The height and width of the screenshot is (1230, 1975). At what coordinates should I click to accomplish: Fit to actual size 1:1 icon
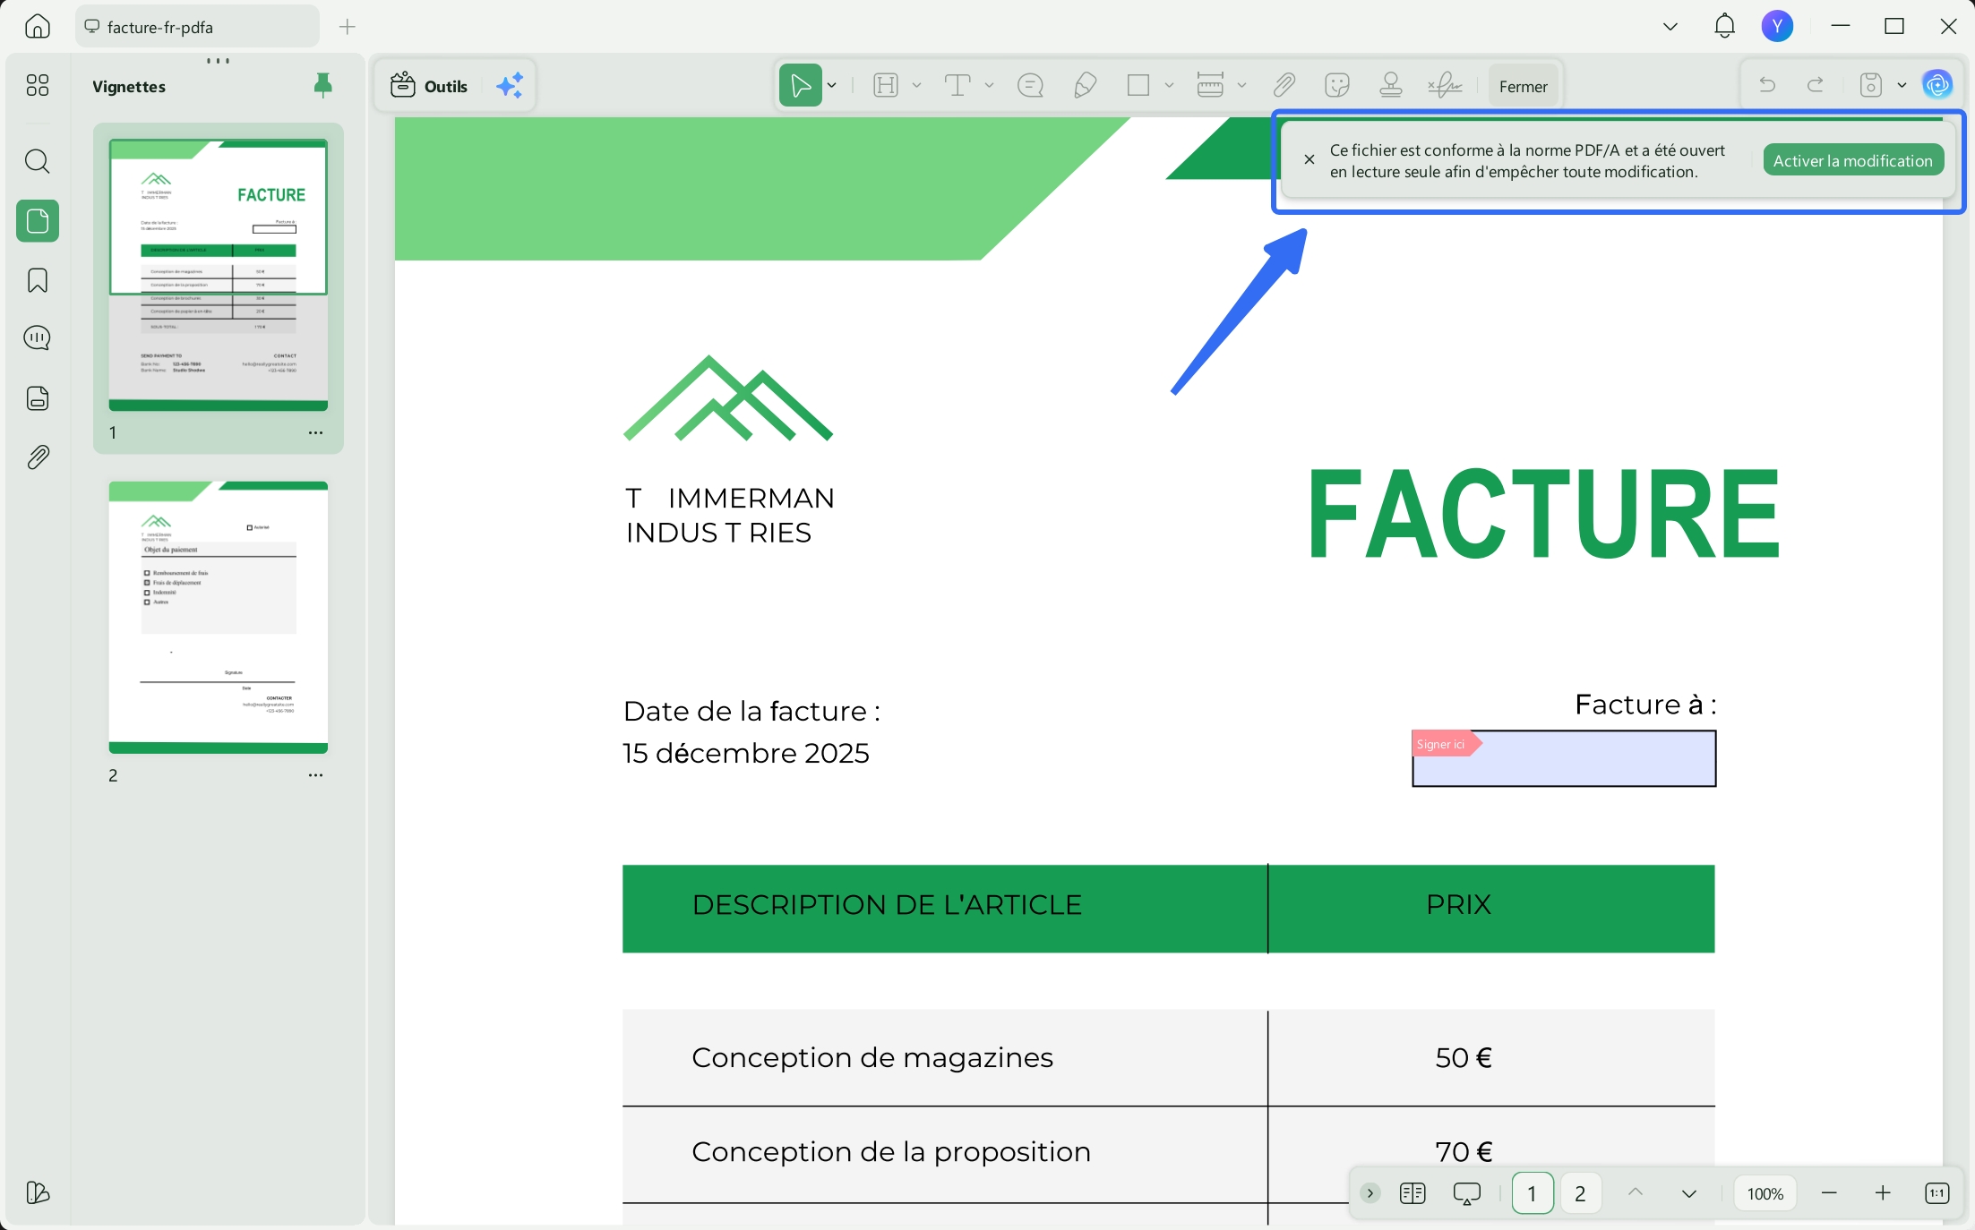click(1936, 1192)
